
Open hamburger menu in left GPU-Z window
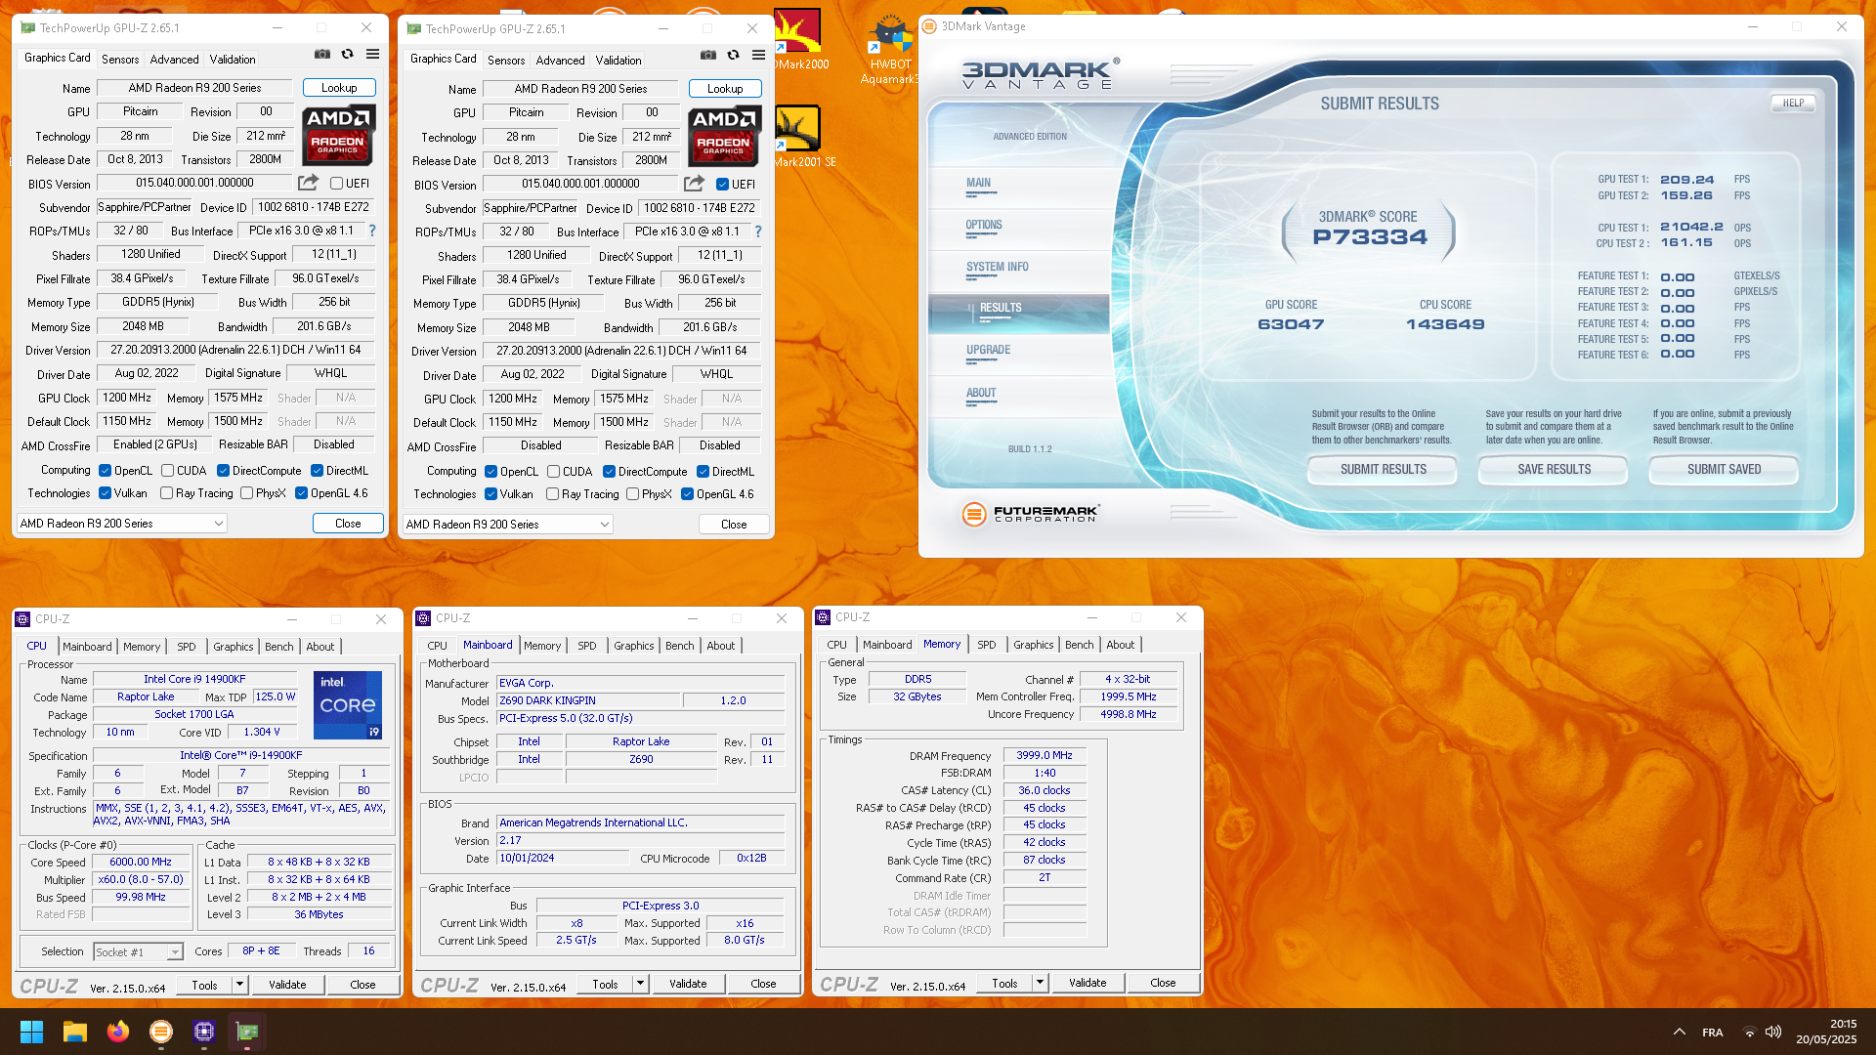[372, 55]
